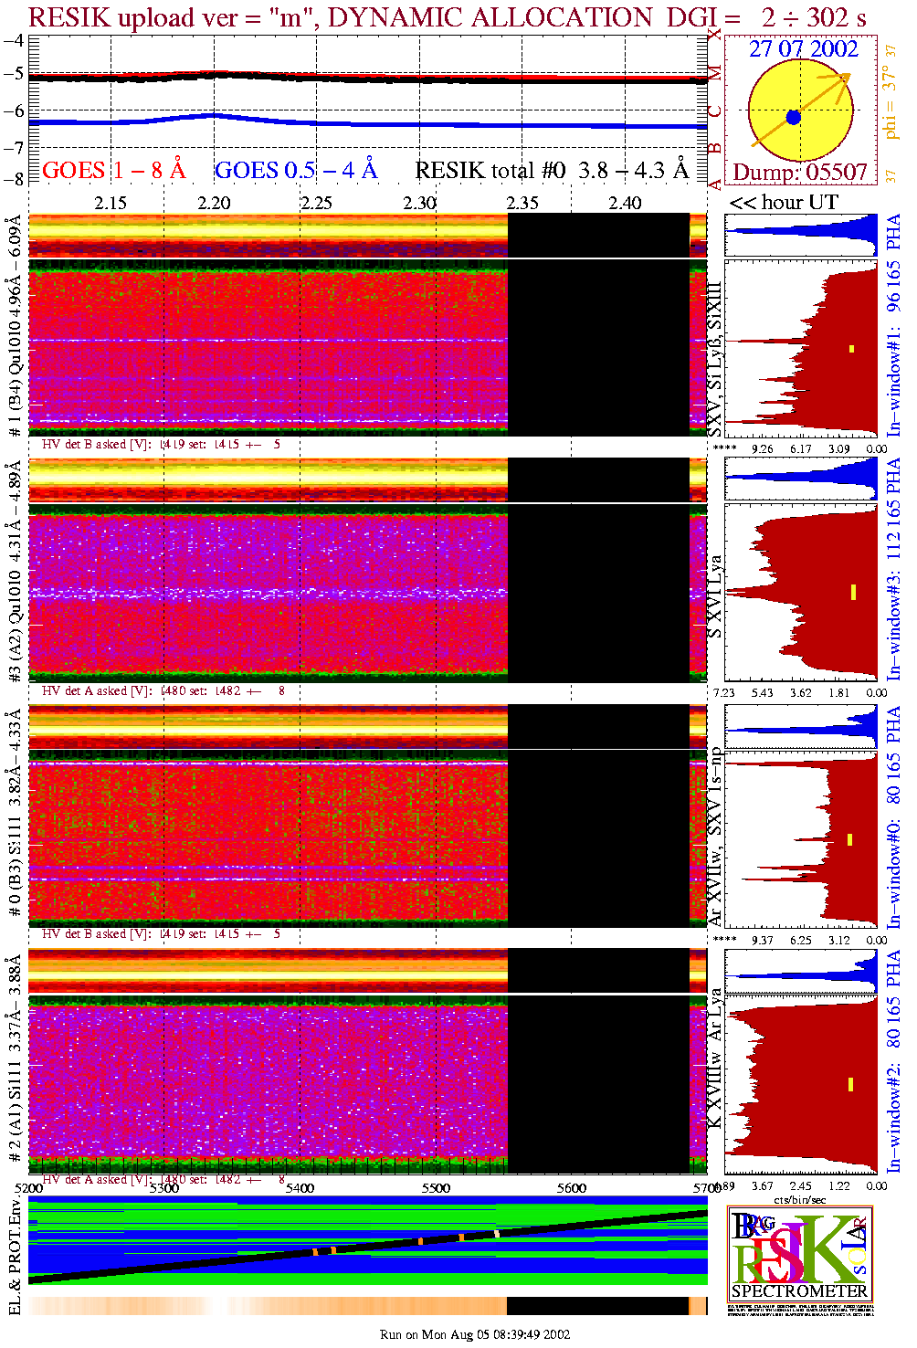Viewport: 917px width, 1348px height.
Task: Click the blue dot on the solar disk
Action: (x=793, y=117)
